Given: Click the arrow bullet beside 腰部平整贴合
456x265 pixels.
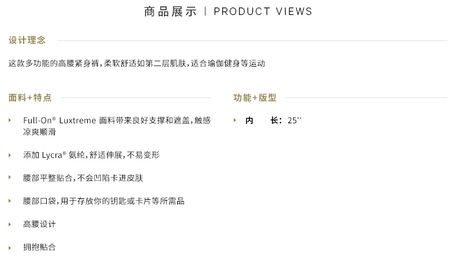Looking at the screenshot, I should click(10, 177).
